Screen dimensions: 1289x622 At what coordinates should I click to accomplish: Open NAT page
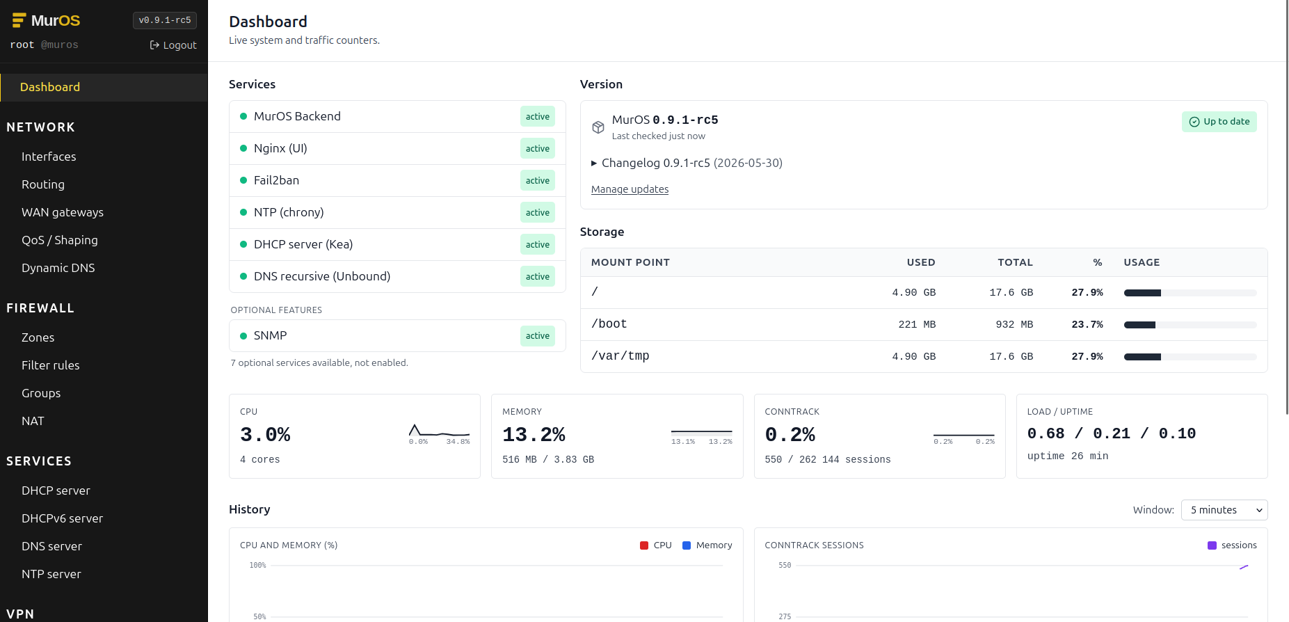click(33, 421)
